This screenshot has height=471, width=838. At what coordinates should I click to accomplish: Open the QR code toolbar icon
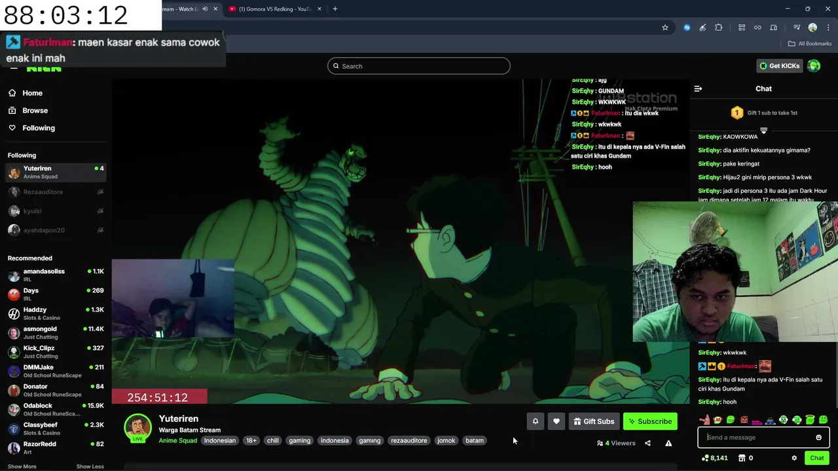[742, 27]
